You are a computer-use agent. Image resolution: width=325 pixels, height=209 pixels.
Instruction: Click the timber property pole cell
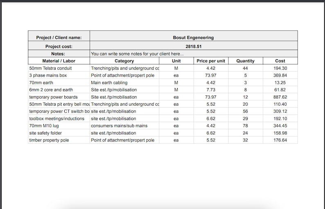coord(59,140)
